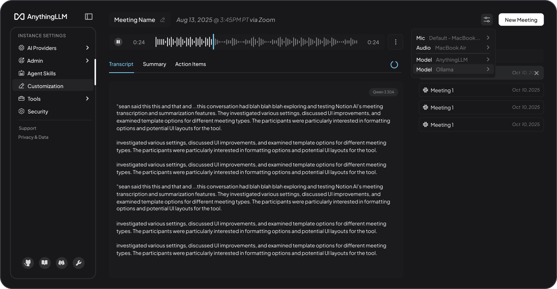The width and height of the screenshot is (557, 289).
Task: Open the Security settings page
Action: (x=53, y=112)
